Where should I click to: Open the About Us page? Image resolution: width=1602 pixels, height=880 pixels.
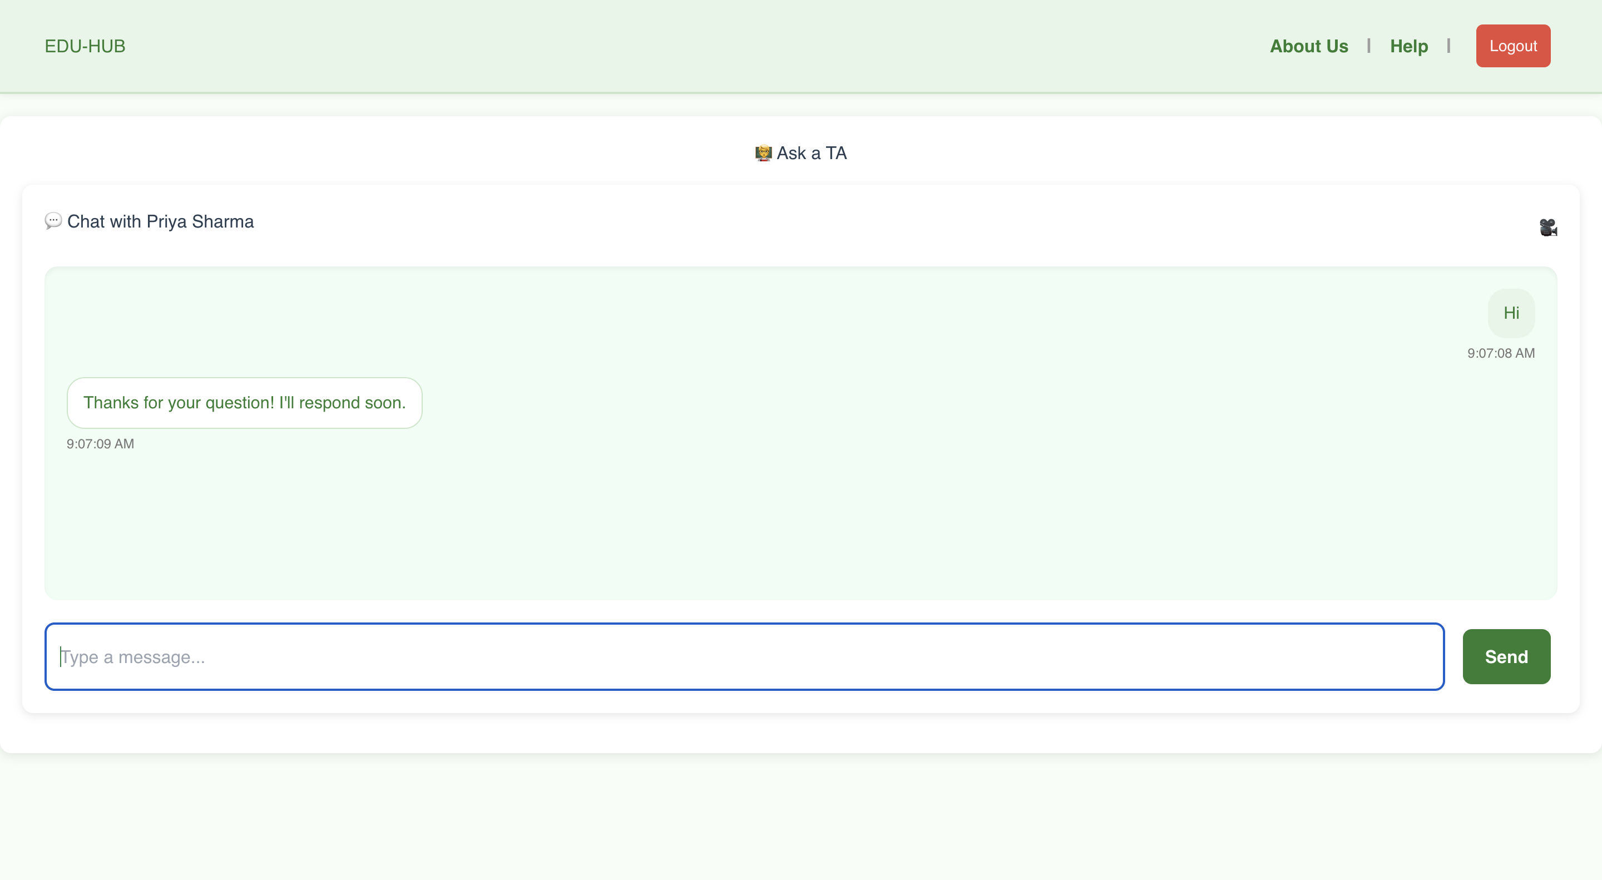[1308, 46]
